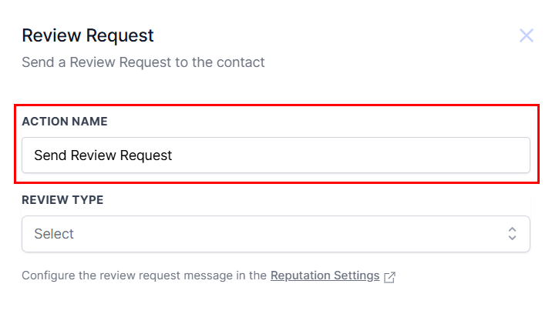Click the up-down chevron in Review Type
The image size is (552, 324).
[x=512, y=234]
